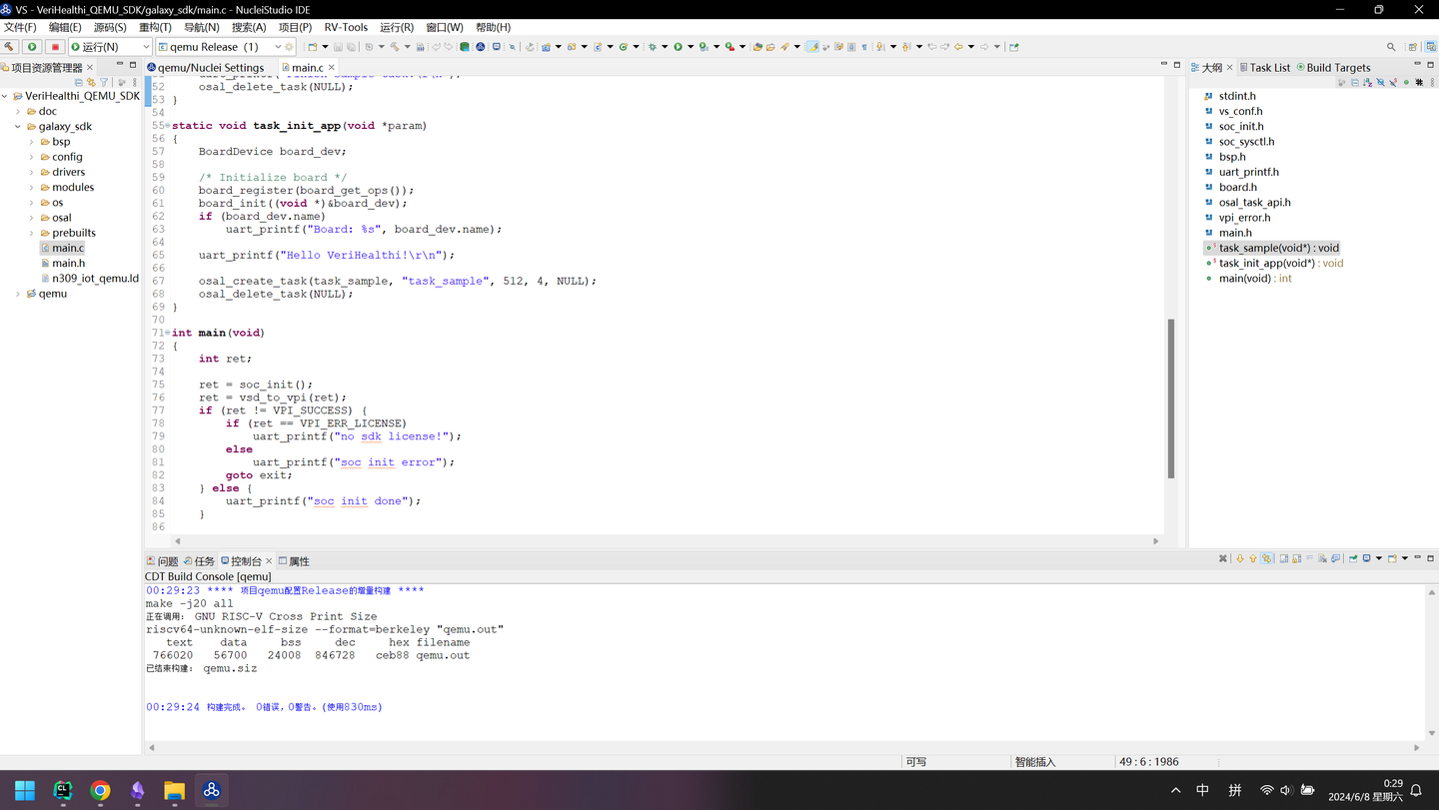Select soc_sysctl.h in outline

[x=1240, y=142]
